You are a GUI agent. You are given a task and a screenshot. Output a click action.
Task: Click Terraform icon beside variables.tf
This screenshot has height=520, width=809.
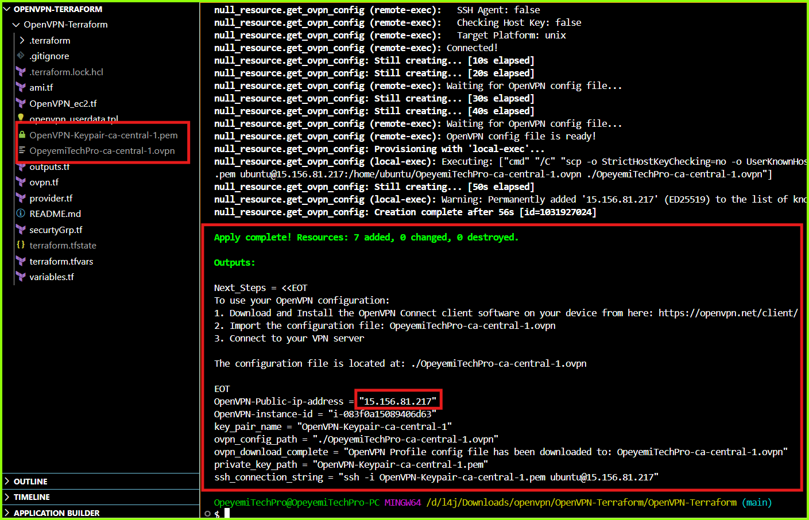point(21,277)
